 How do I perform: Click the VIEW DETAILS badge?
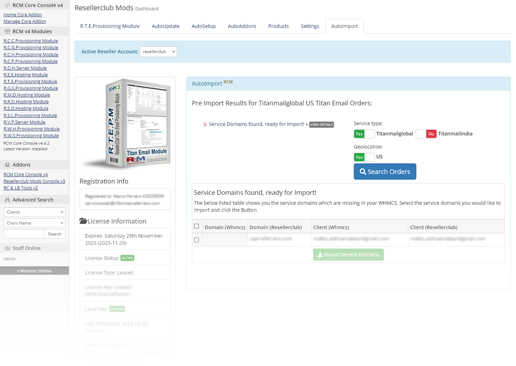322,124
